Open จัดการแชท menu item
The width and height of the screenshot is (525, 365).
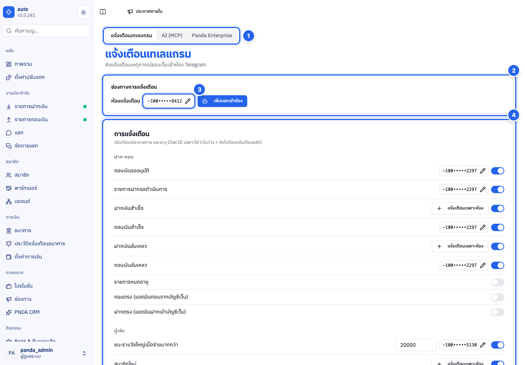tap(46, 146)
